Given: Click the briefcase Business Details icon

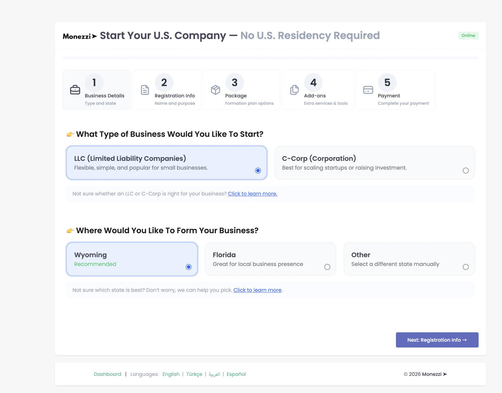Looking at the screenshot, I should pos(75,90).
